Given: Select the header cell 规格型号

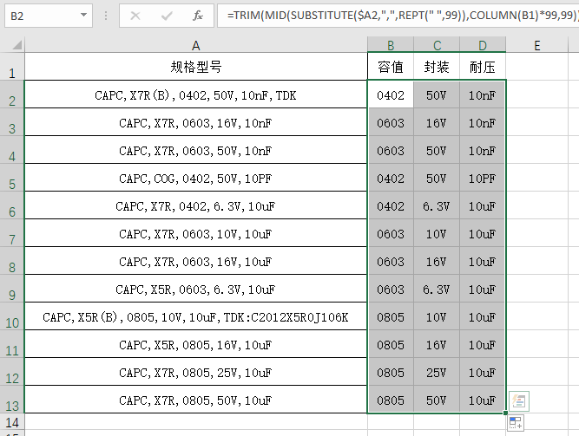Looking at the screenshot, I should pyautogui.click(x=195, y=67).
